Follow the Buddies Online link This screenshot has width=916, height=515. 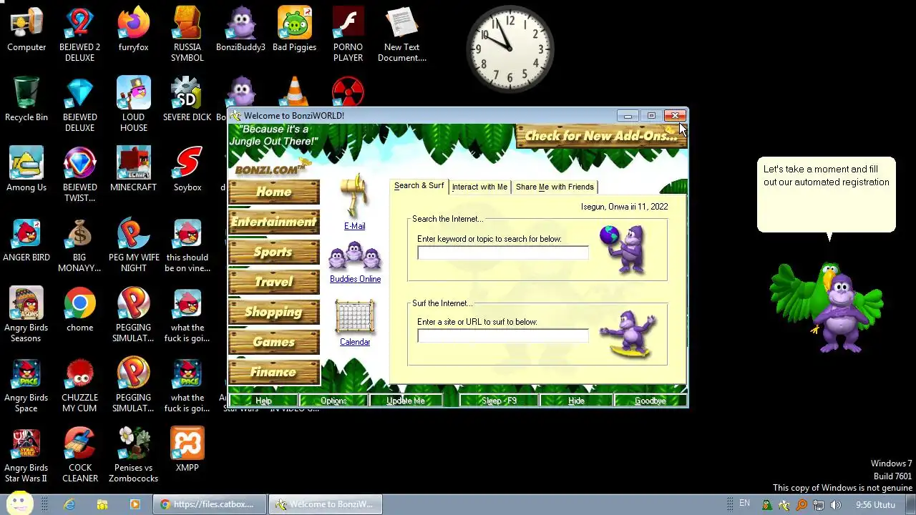[355, 279]
